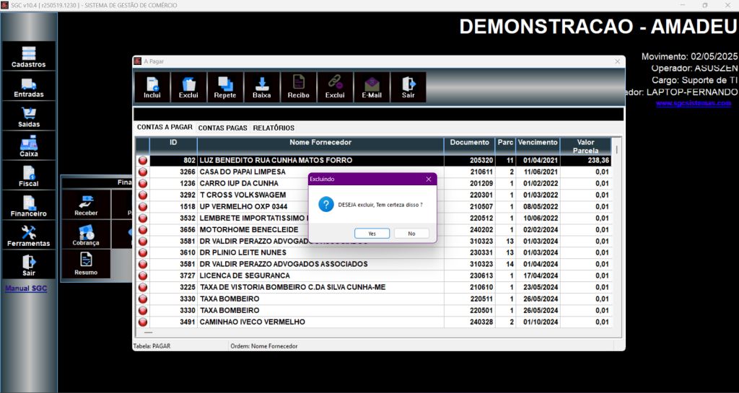The height and width of the screenshot is (393, 739).
Task: Click the red status dot for CASA DO PAPAI LIMPESA
Action: click(x=143, y=172)
